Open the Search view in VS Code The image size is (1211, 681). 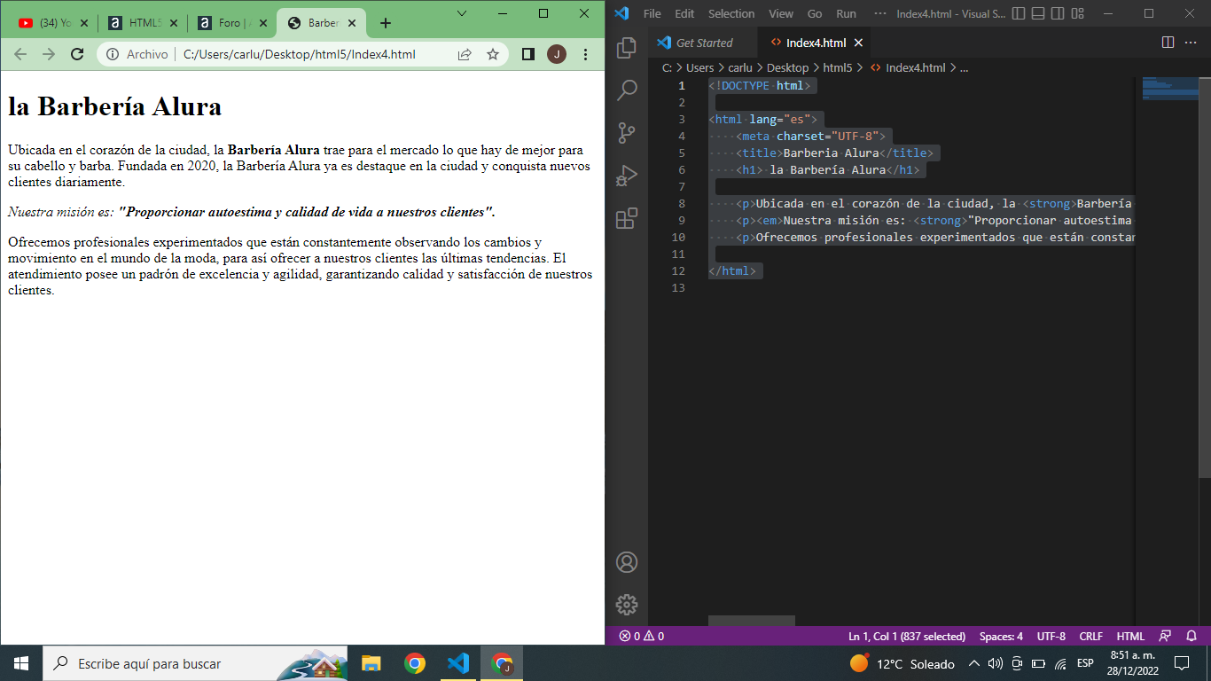[x=627, y=90]
